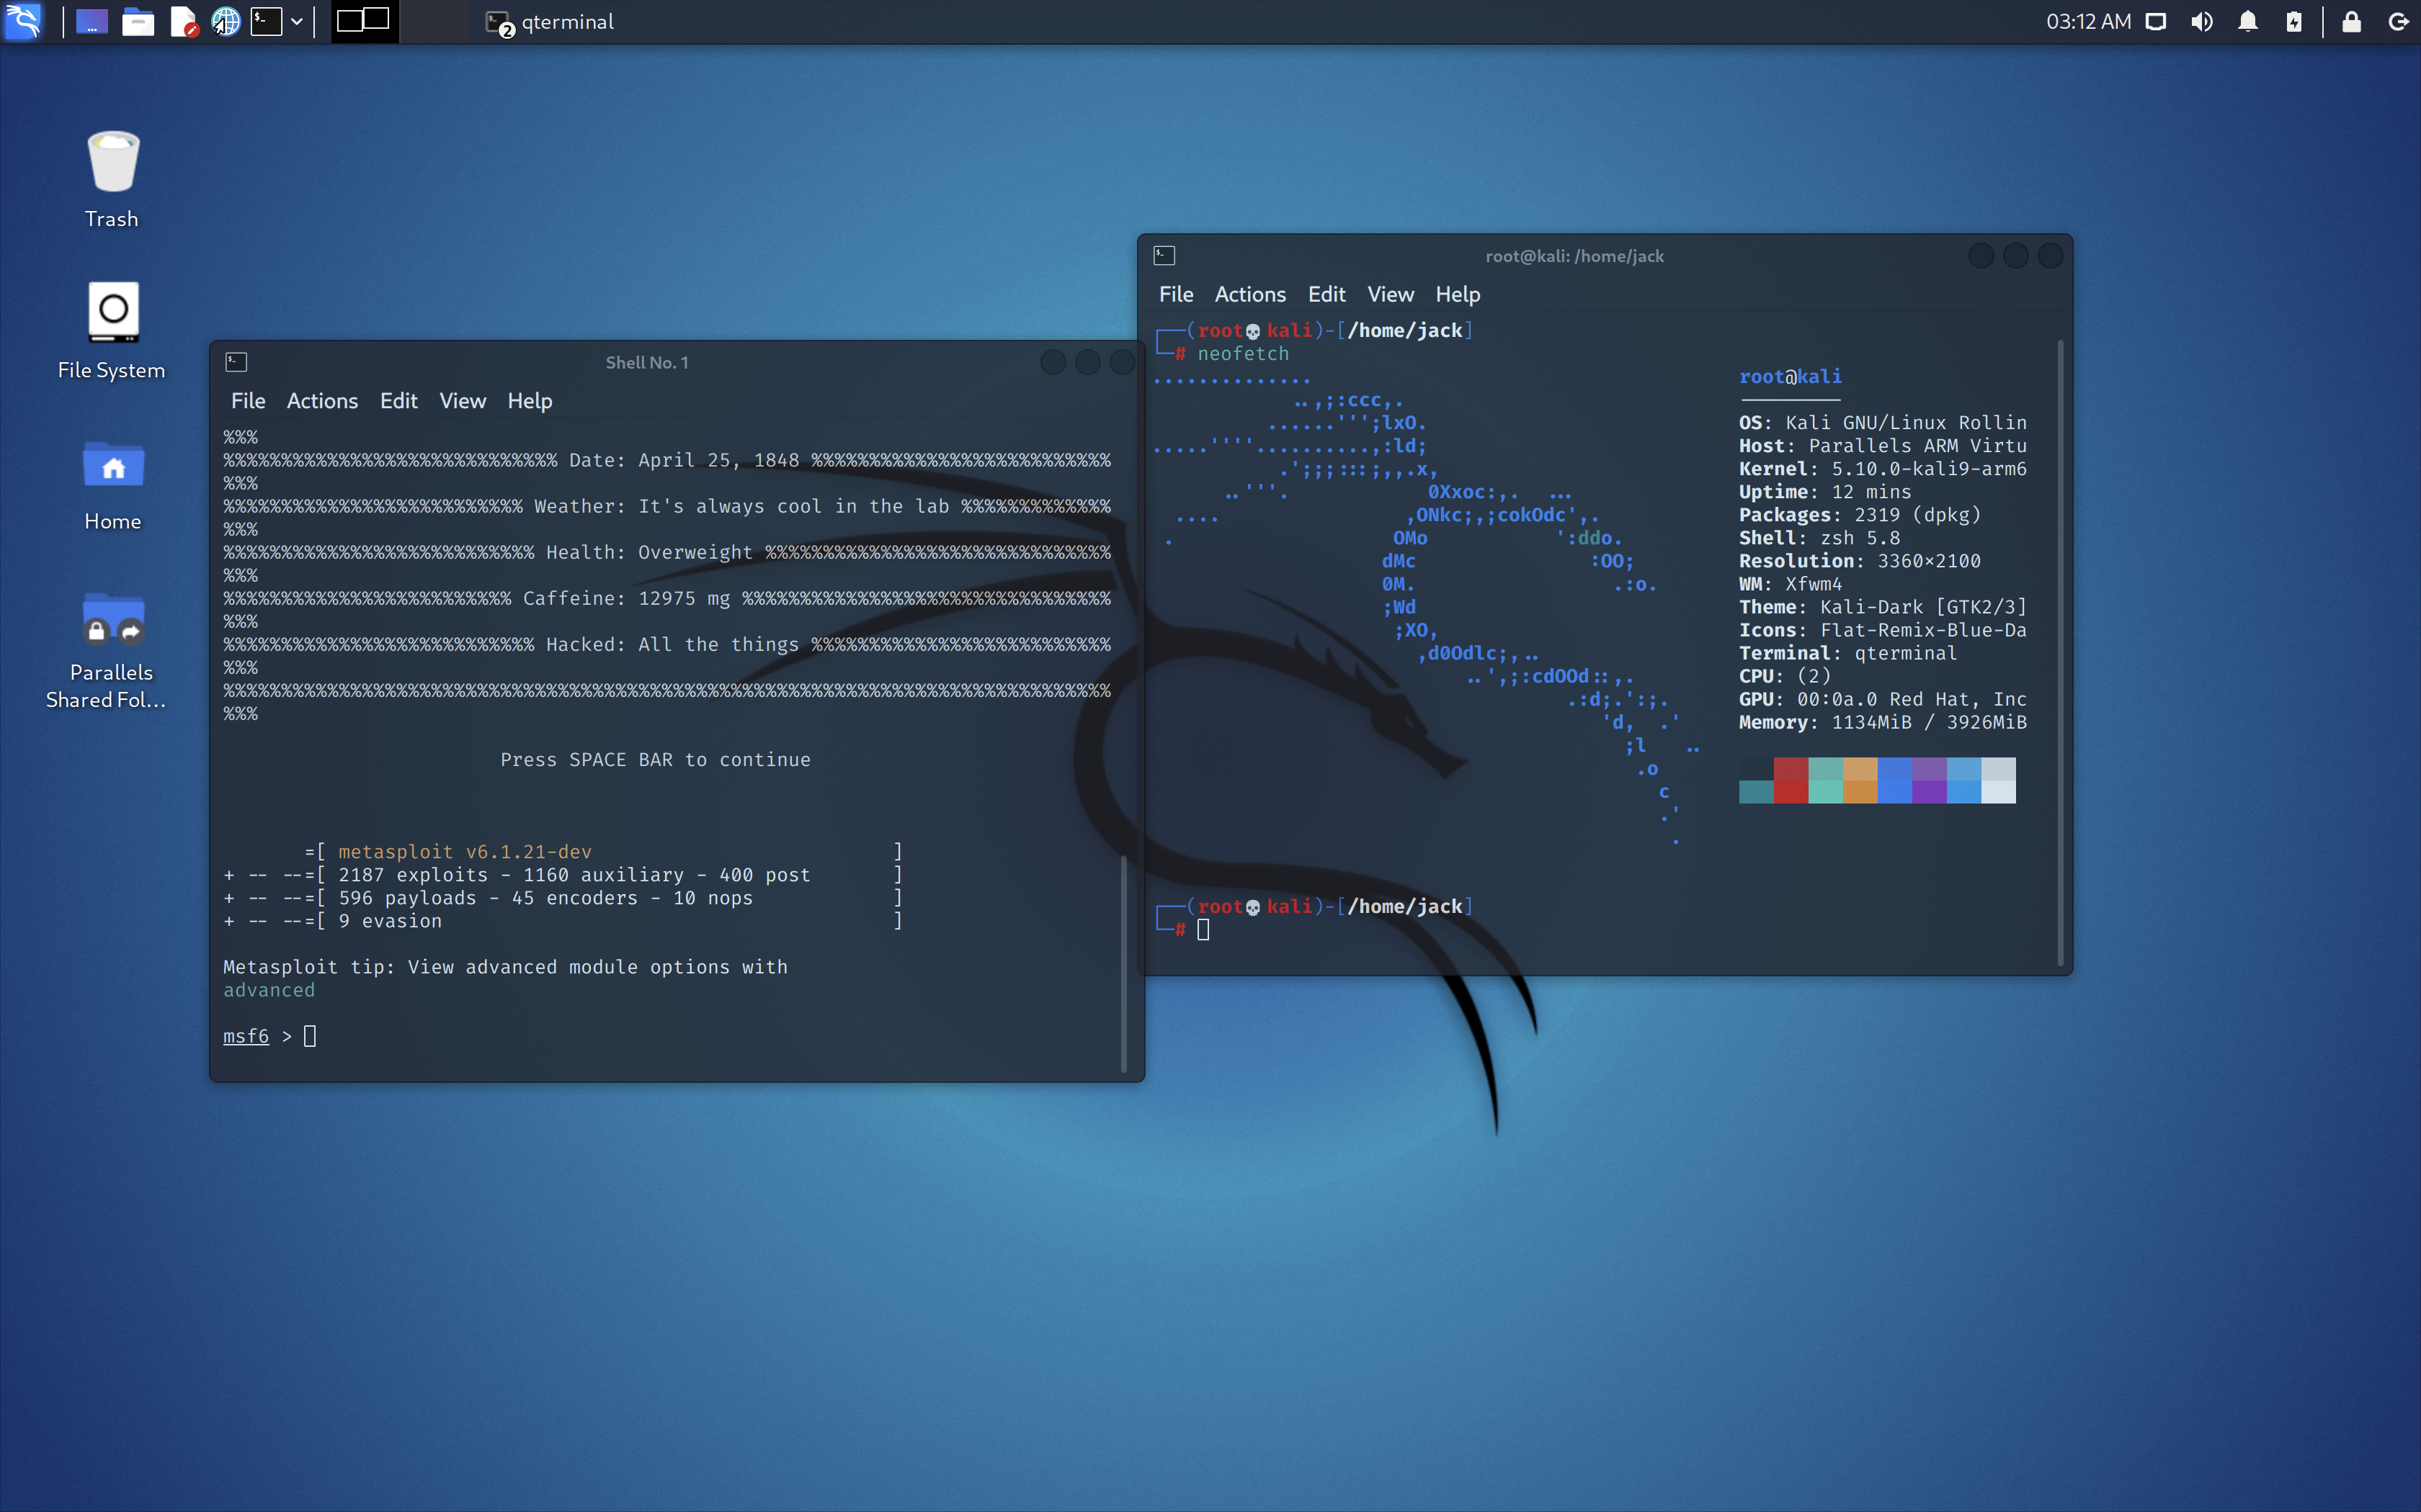
Task: Open the Kali applications menu icon
Action: tap(23, 21)
